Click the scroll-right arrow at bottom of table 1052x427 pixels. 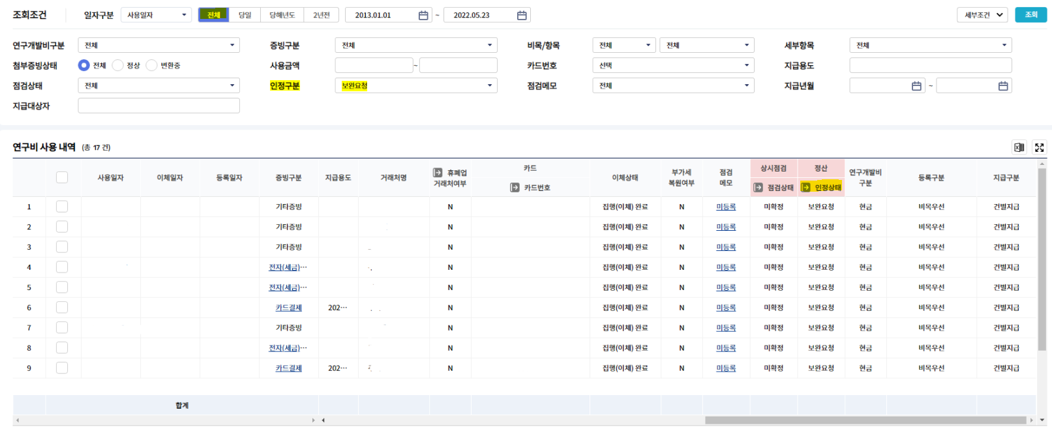tap(1031, 420)
